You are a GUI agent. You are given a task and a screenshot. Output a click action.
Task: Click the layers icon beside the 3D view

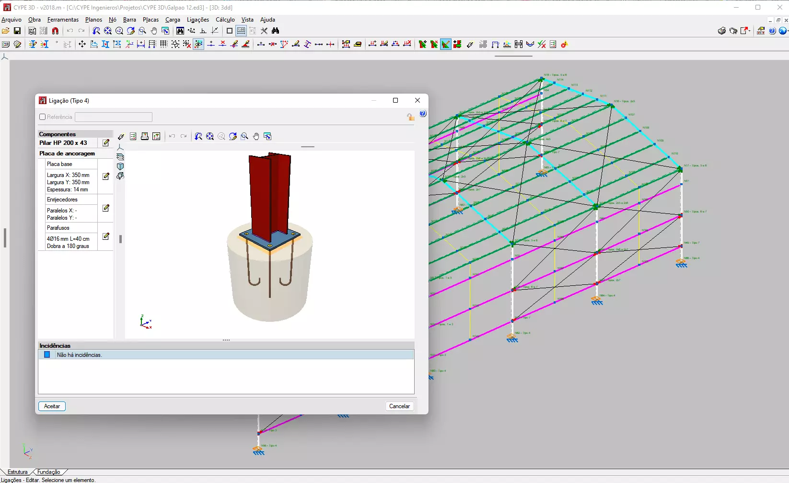120,157
